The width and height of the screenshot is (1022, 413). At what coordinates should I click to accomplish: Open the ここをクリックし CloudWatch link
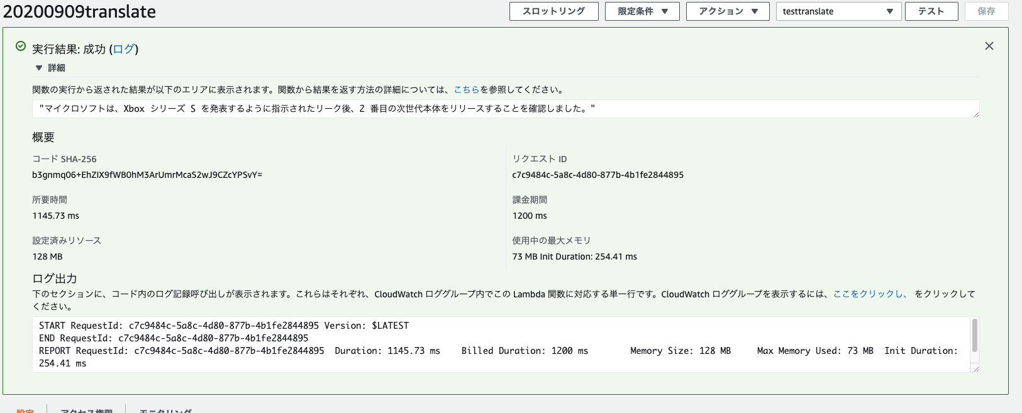click(870, 294)
